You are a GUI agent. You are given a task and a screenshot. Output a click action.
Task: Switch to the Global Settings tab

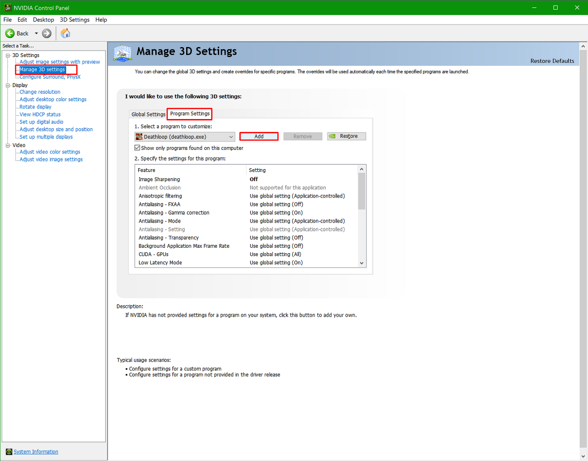point(148,114)
